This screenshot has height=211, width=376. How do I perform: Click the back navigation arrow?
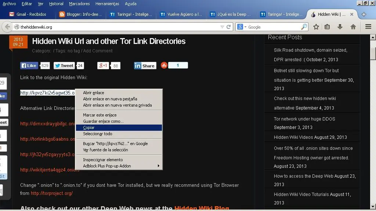coord(7,27)
